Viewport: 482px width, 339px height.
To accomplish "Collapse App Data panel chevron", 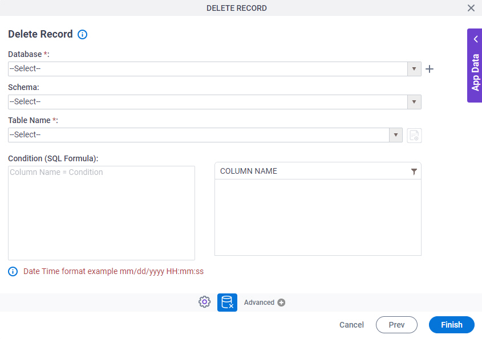I will (x=476, y=39).
